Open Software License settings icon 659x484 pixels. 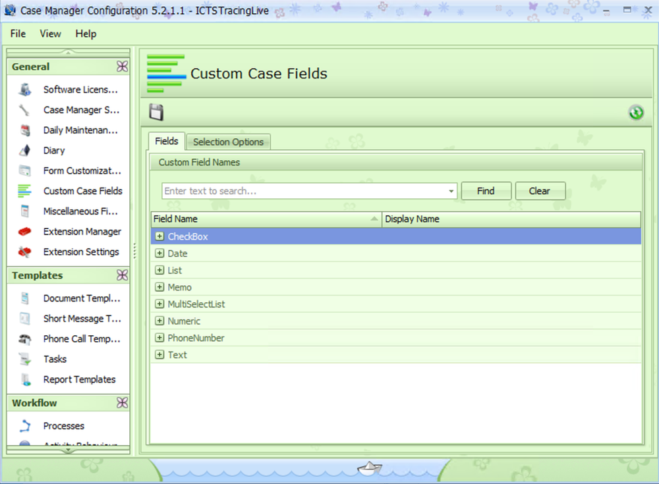[x=25, y=90]
